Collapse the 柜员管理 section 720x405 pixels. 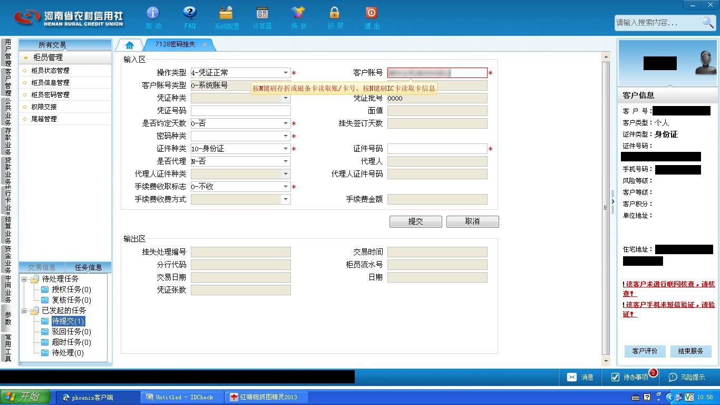26,57
